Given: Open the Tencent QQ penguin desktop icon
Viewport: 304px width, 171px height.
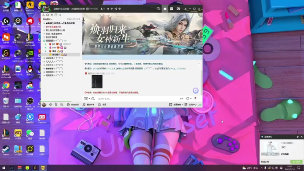Looking at the screenshot, I should tap(30, 71).
